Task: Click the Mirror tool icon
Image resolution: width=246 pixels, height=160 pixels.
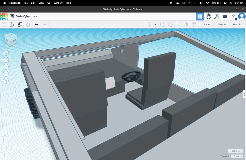Action: pyautogui.click(x=187, y=25)
